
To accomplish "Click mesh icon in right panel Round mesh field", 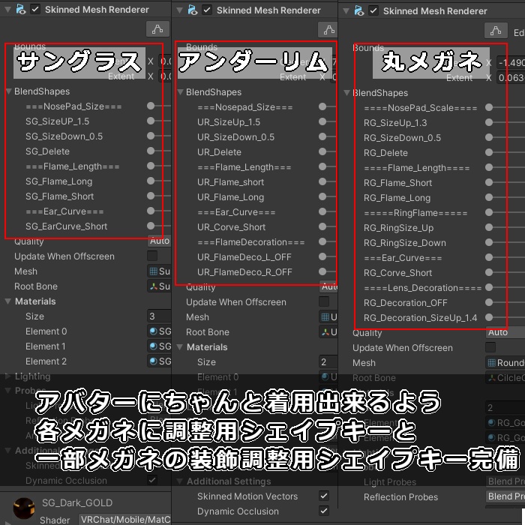I will coord(491,362).
